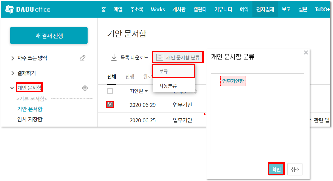Click the 새 결재 진행 button

(49, 36)
